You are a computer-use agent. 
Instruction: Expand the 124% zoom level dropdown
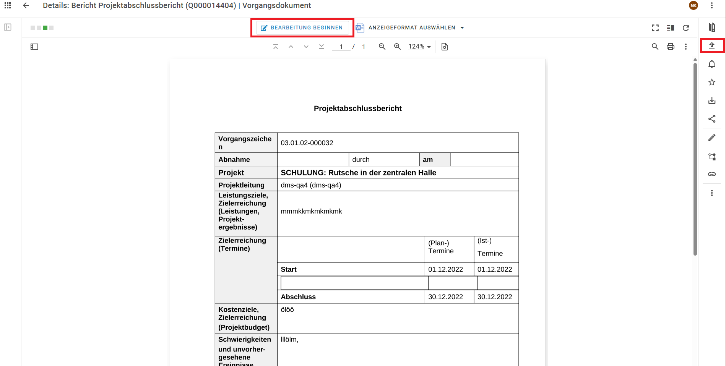419,47
